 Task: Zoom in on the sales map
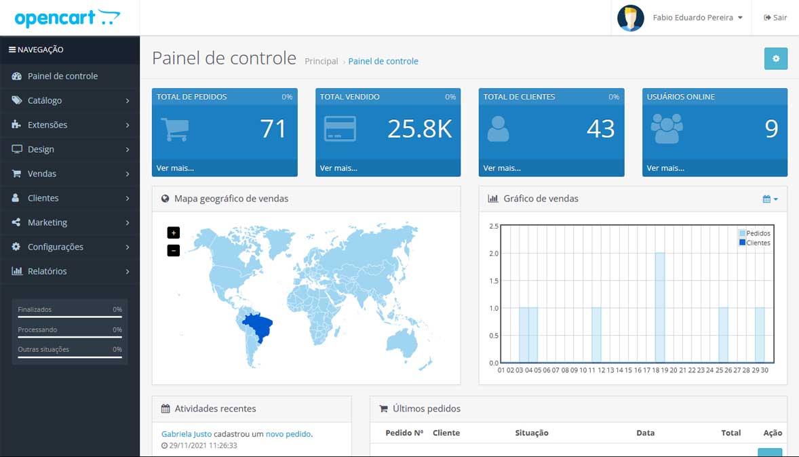173,233
